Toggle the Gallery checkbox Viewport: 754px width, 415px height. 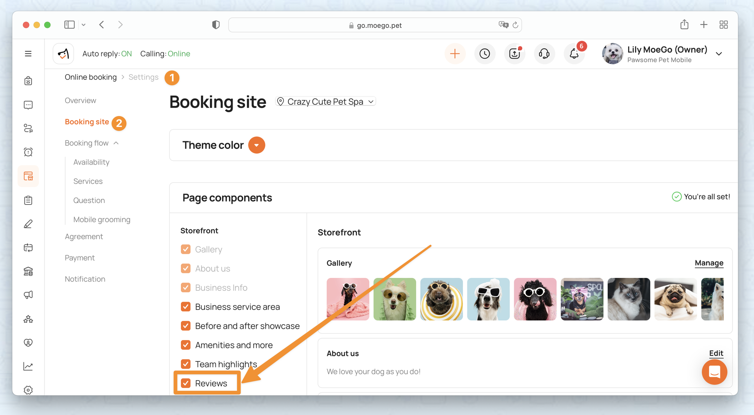[x=185, y=249]
